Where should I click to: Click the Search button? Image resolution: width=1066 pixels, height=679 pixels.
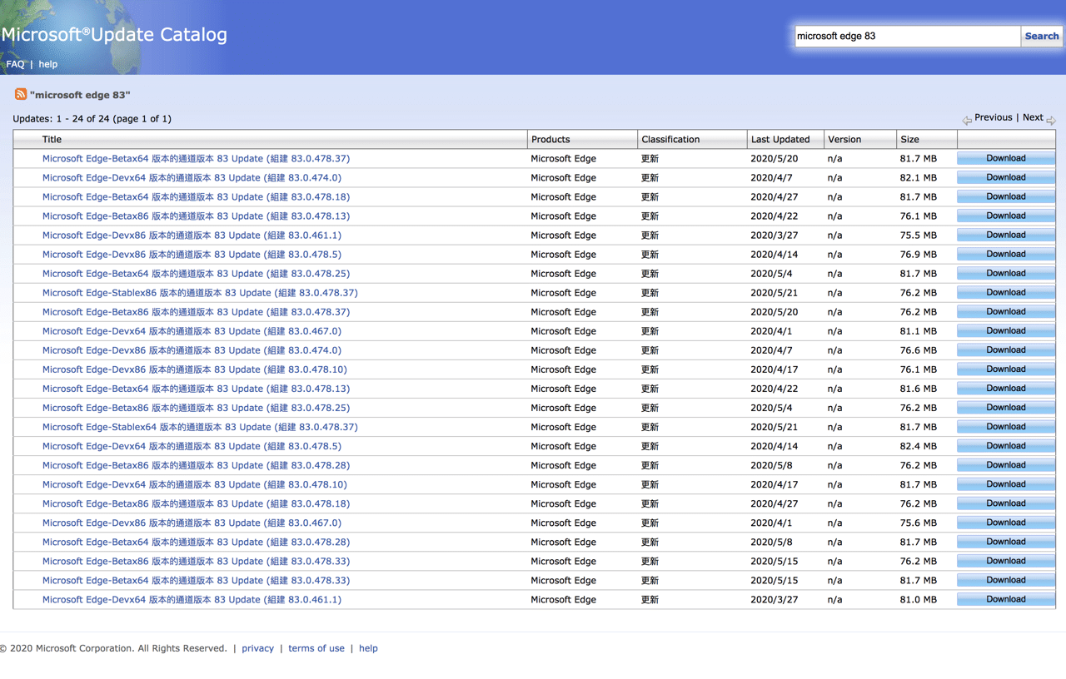(x=1042, y=36)
